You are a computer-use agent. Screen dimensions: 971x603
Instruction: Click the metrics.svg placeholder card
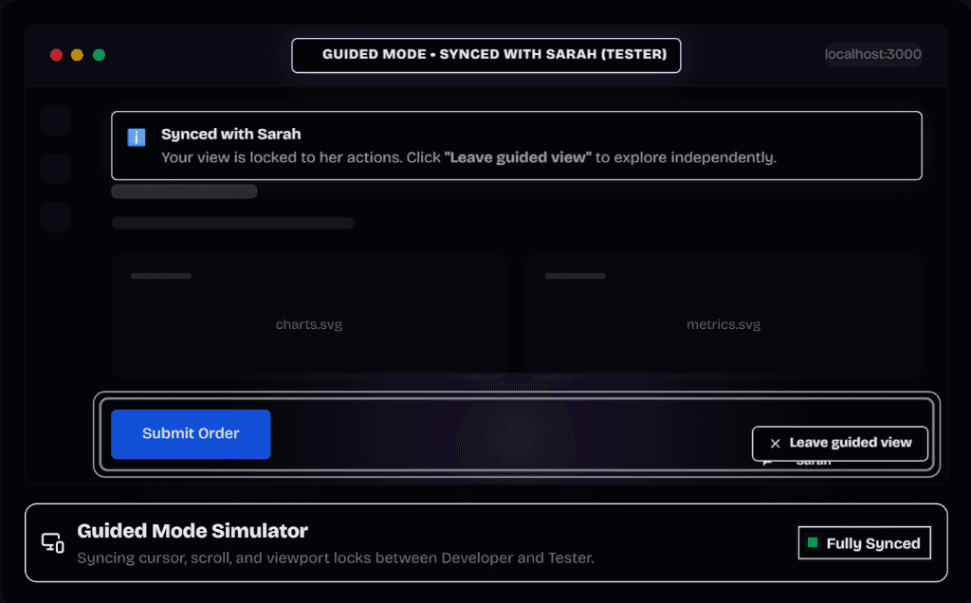pyautogui.click(x=724, y=317)
